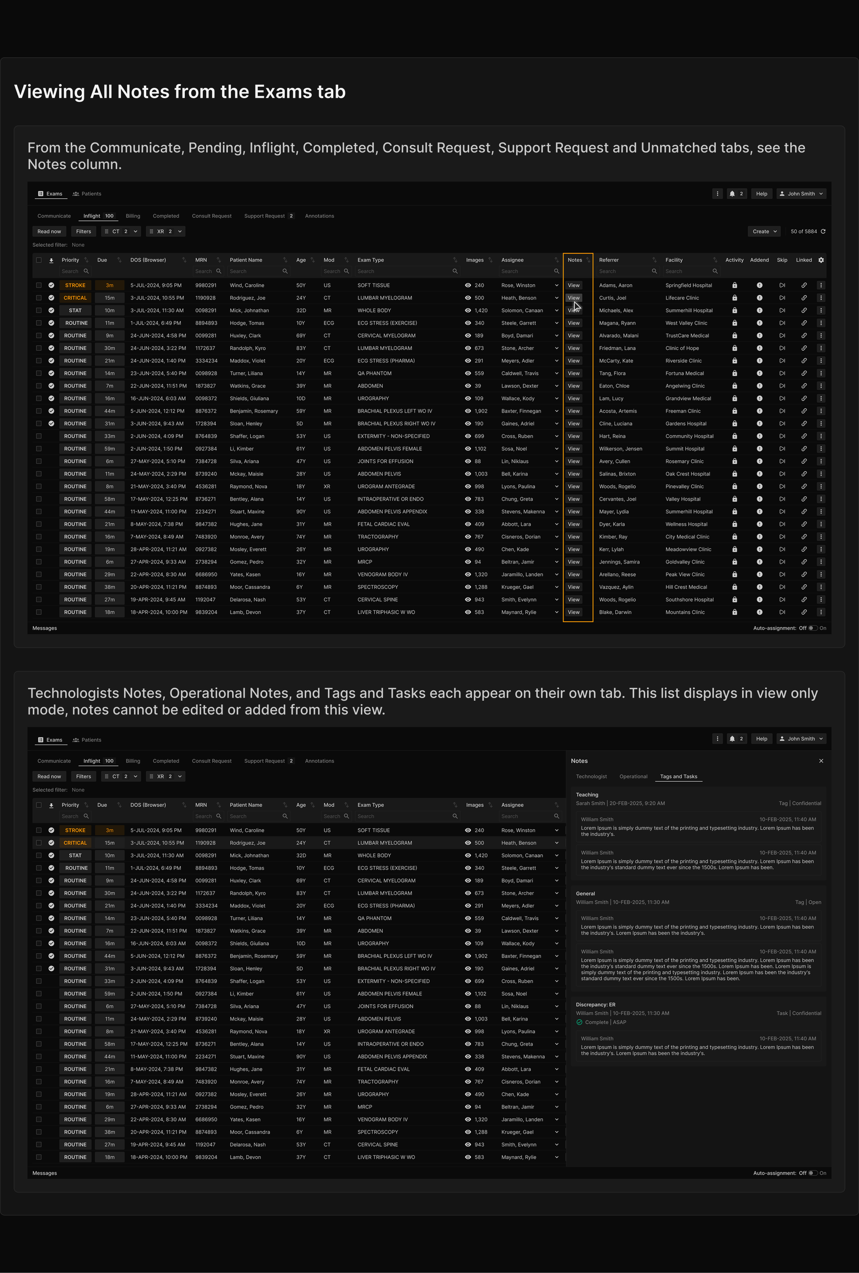Check the STAT row checkbox in Notes-panel screenshot
This screenshot has width=859, height=1273.
coord(39,855)
